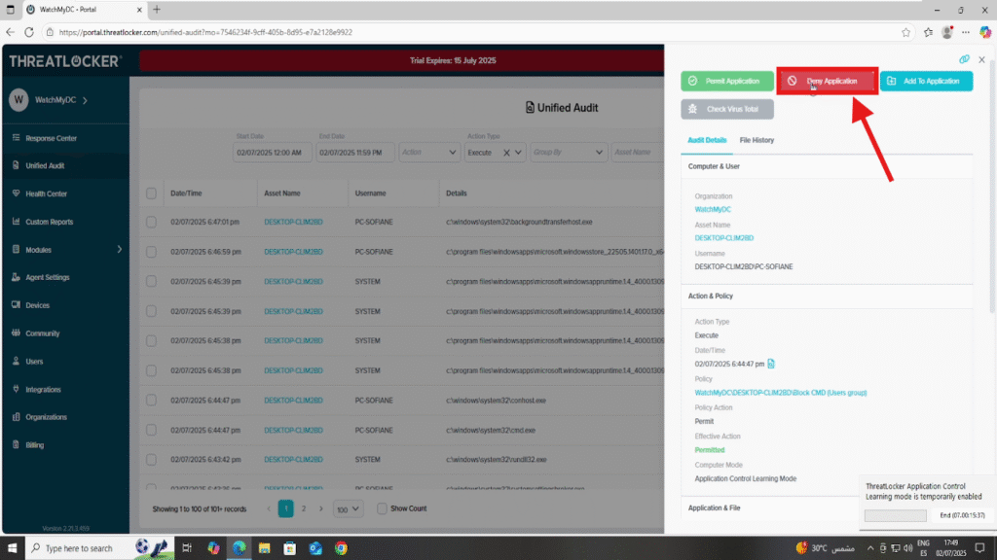
Task: Open new browser tab
Action: coord(157,10)
